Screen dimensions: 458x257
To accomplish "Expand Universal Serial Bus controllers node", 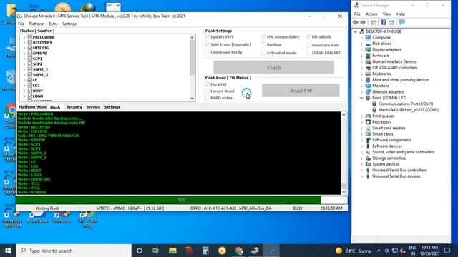I will click(361, 170).
